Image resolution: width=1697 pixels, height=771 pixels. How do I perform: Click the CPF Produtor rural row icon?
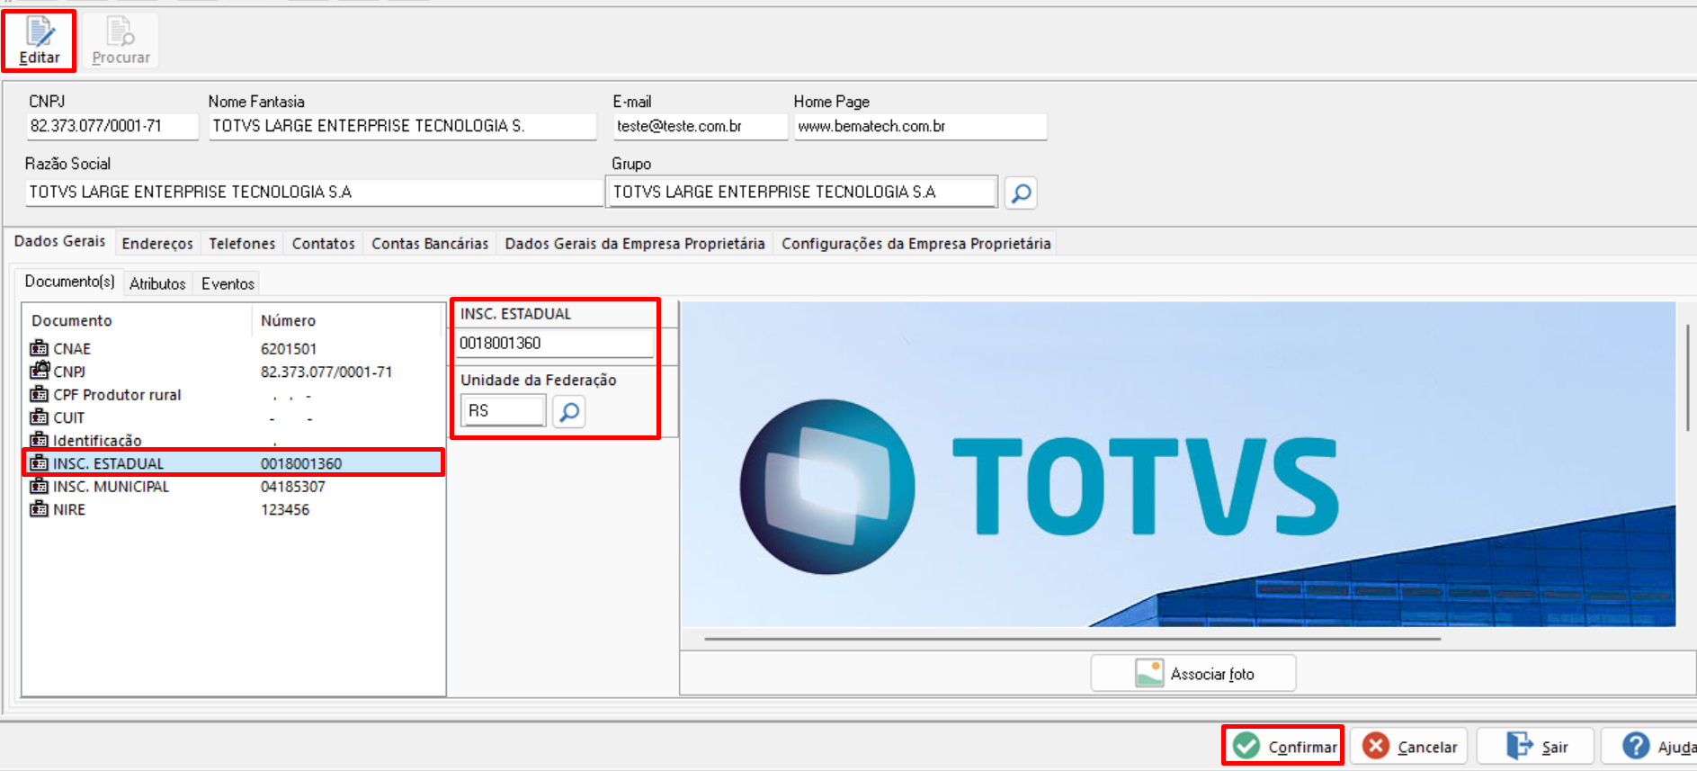click(39, 394)
